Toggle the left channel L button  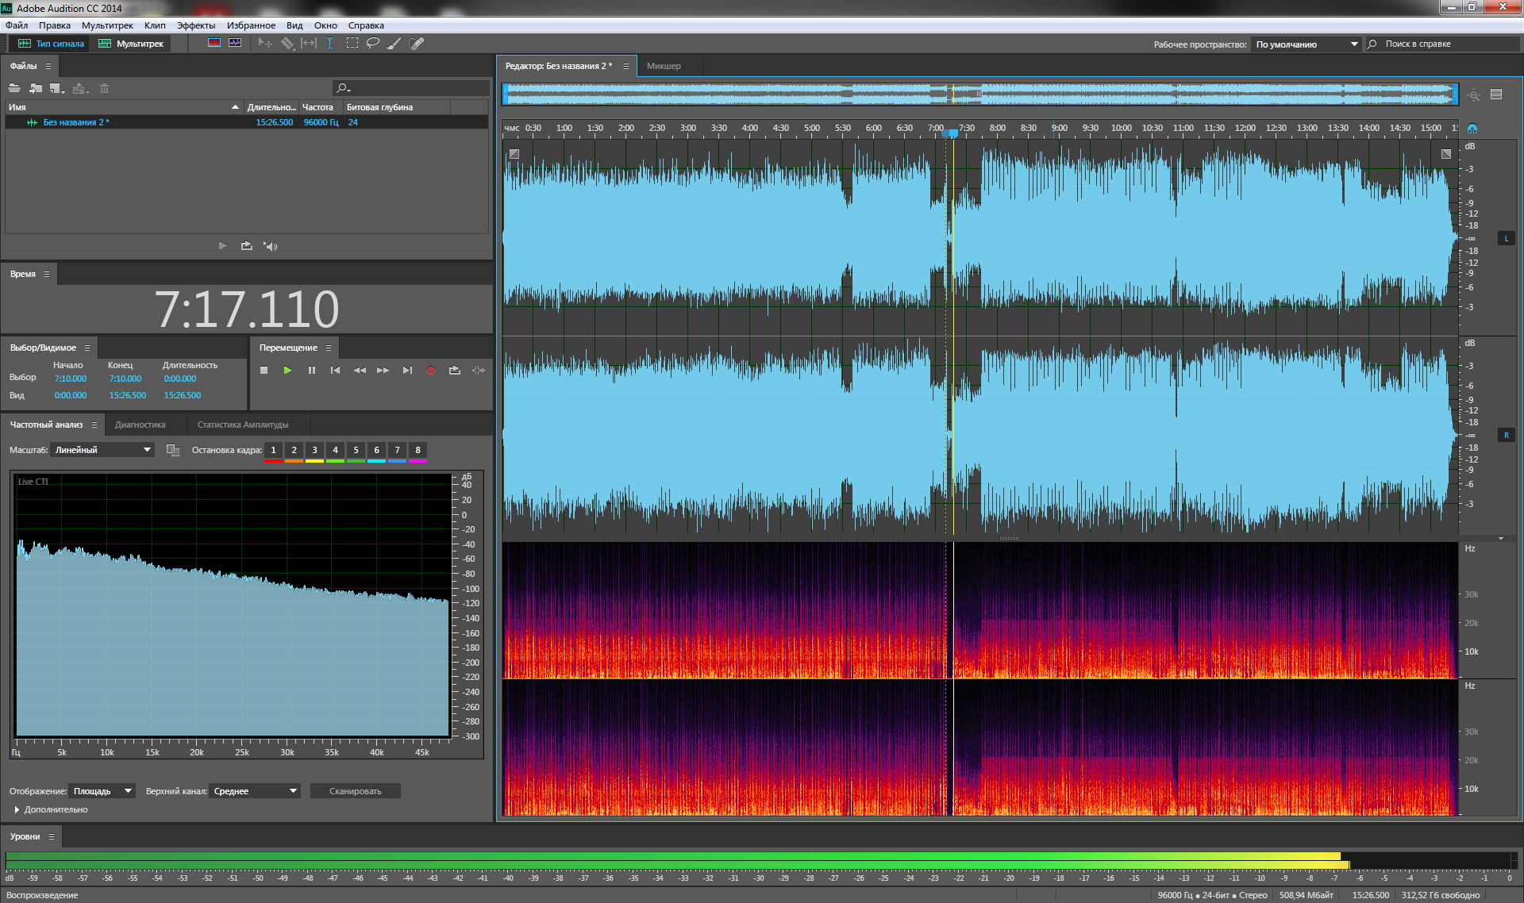pyautogui.click(x=1506, y=238)
